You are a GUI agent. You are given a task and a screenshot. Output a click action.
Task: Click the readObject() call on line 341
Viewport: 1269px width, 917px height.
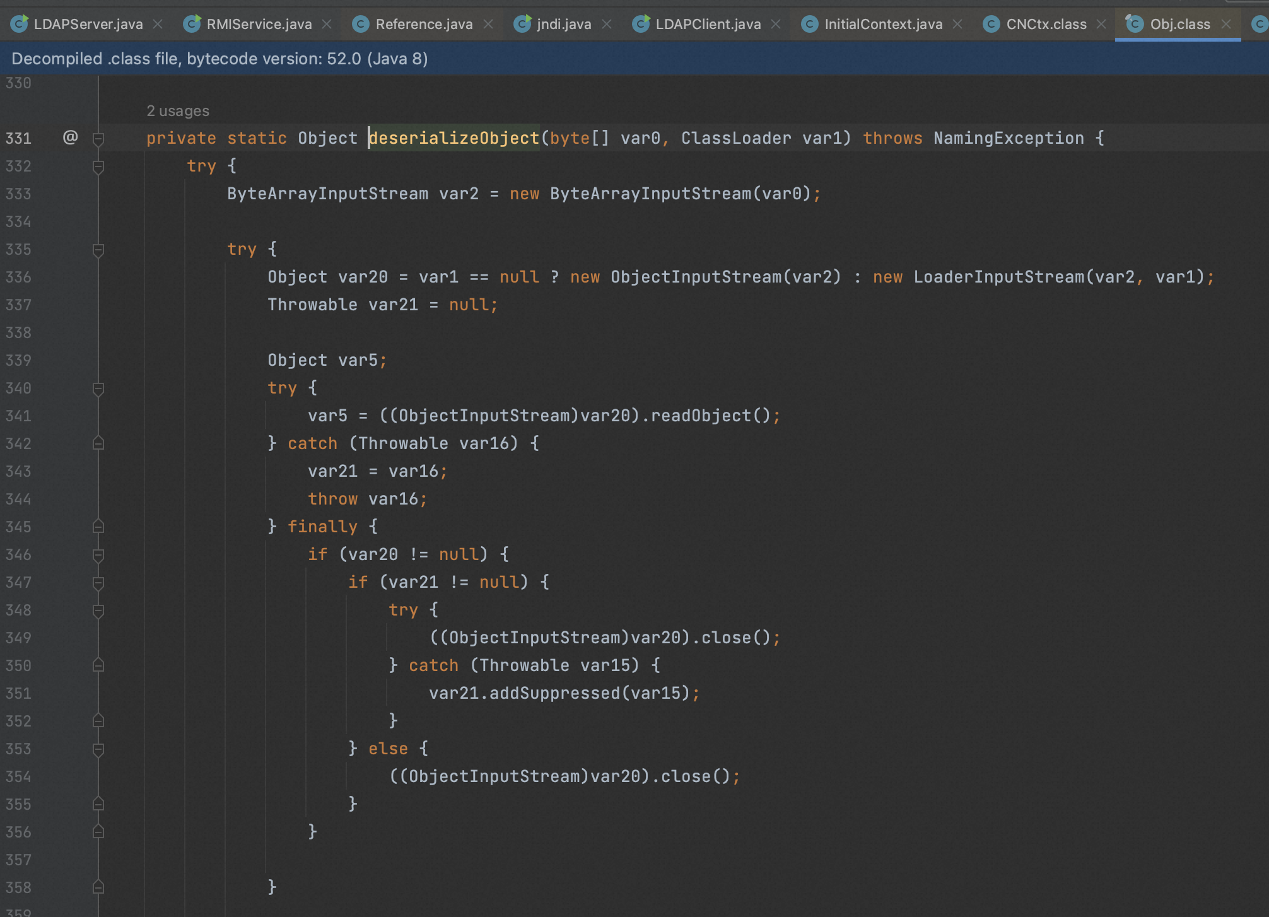click(x=711, y=416)
